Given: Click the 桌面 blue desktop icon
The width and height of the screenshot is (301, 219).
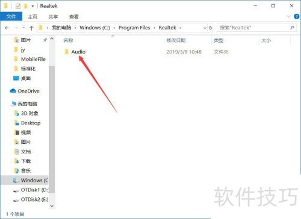Looking at the screenshot, I should (x=16, y=78).
